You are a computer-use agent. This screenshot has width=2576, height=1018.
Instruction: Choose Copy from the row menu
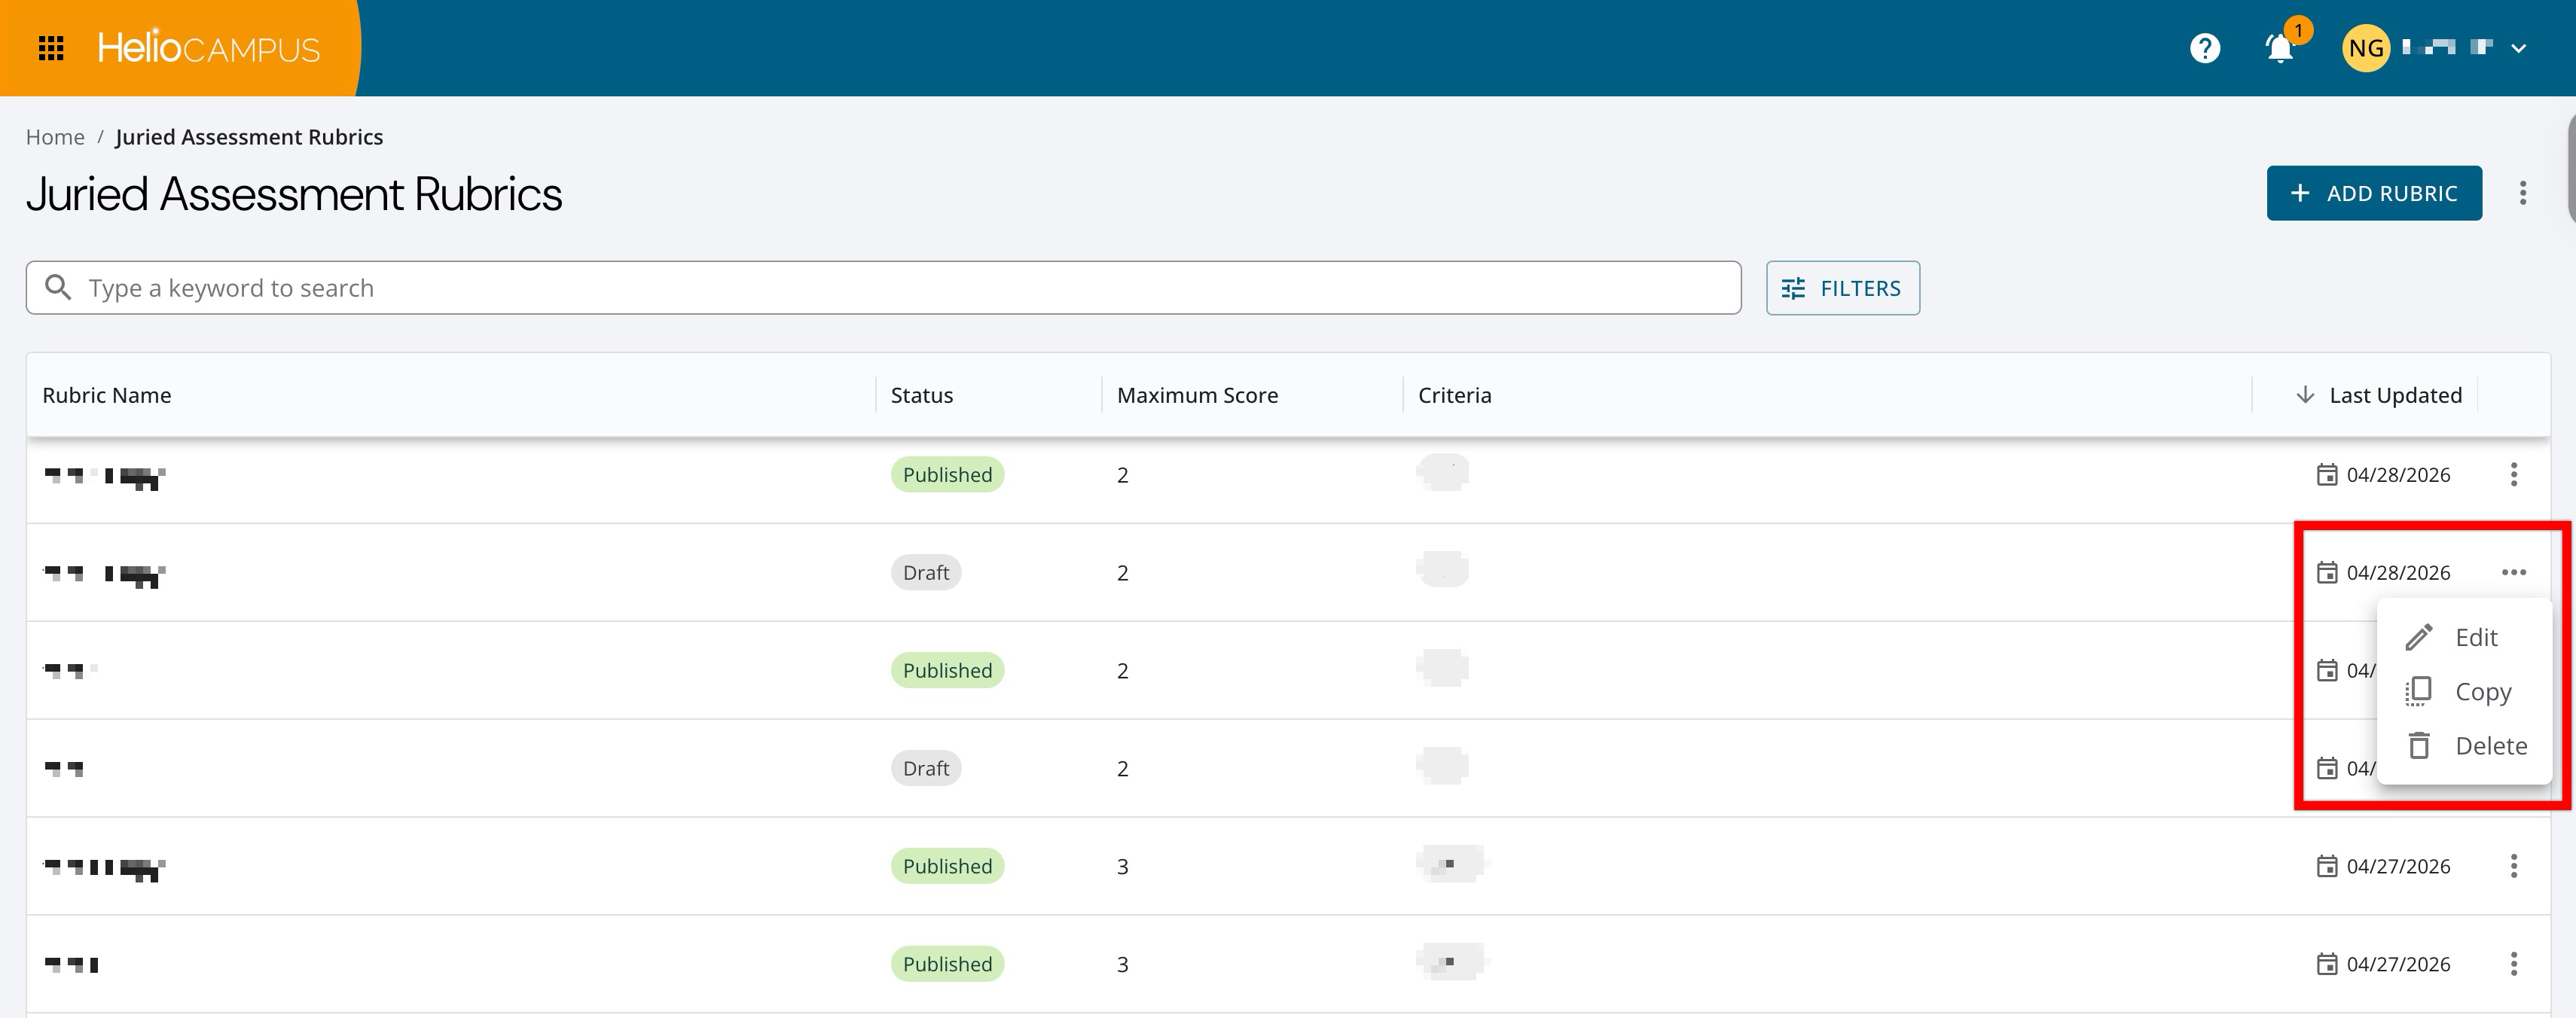point(2464,691)
